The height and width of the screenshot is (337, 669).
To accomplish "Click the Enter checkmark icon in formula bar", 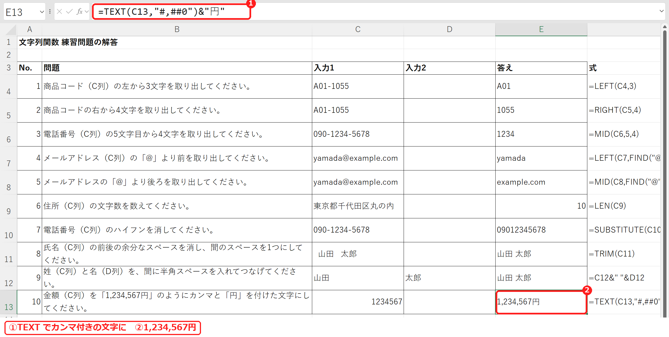I will 69,11.
